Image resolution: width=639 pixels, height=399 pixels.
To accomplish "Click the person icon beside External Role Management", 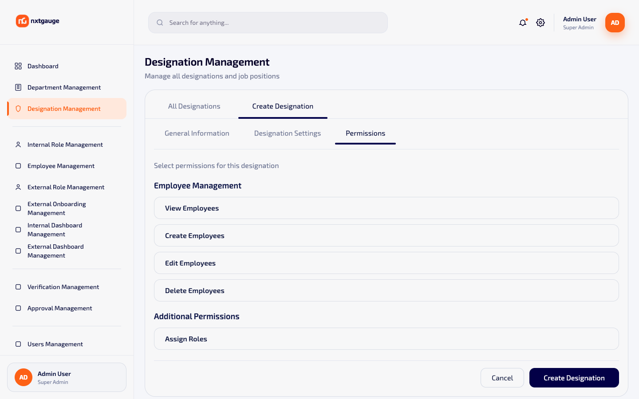I will (18, 187).
